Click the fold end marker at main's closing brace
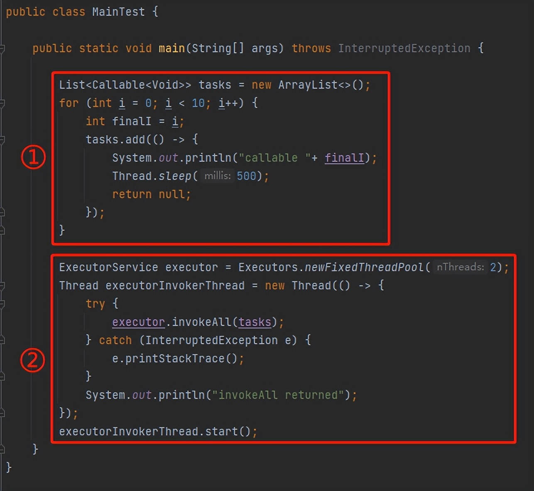 tap(2, 449)
